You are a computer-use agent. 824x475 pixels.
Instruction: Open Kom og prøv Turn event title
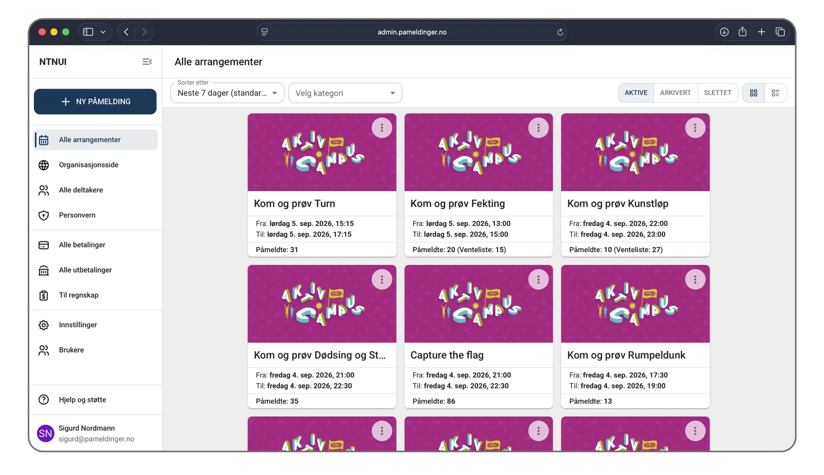pos(294,204)
